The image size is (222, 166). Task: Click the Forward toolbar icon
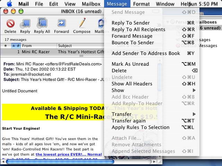point(61,24)
